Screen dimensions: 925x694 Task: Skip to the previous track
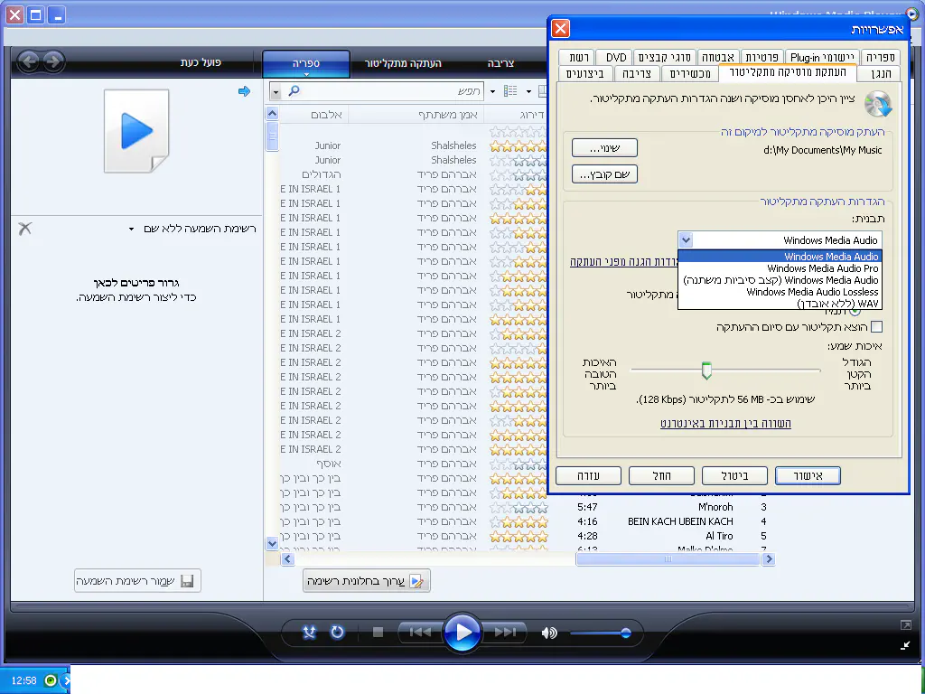pyautogui.click(x=420, y=633)
